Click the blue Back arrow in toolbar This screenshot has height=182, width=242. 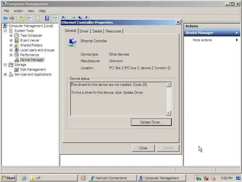click(x=5, y=19)
